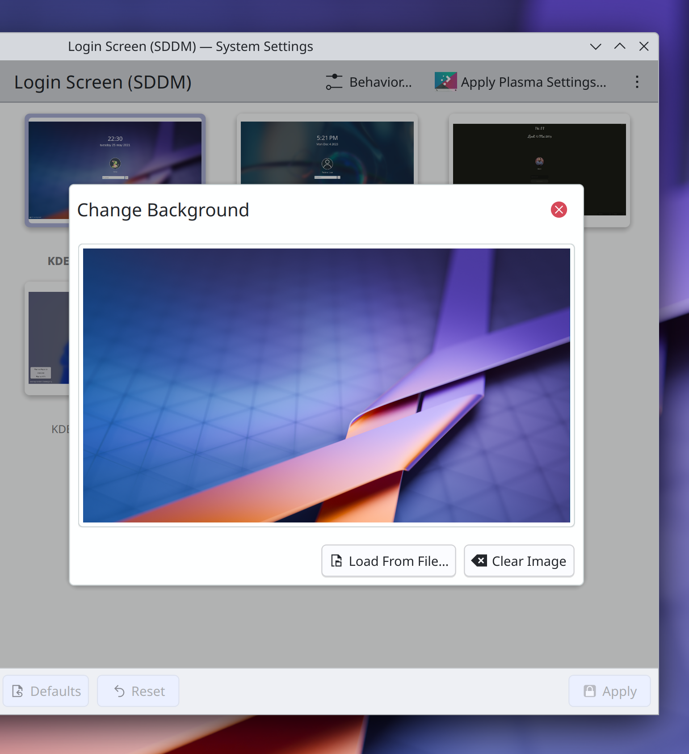Click the Apply Plasma Settings icon
This screenshot has height=754, width=689.
445,82
